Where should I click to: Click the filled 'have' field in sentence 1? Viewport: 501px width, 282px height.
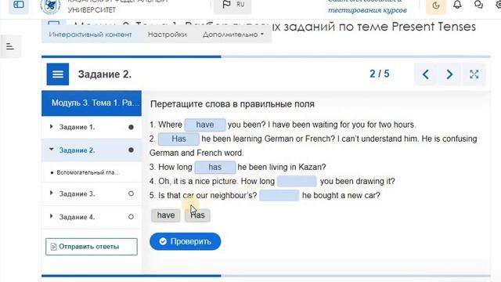tap(205, 125)
